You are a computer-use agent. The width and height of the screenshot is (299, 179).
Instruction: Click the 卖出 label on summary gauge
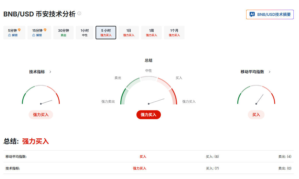click(x=118, y=78)
